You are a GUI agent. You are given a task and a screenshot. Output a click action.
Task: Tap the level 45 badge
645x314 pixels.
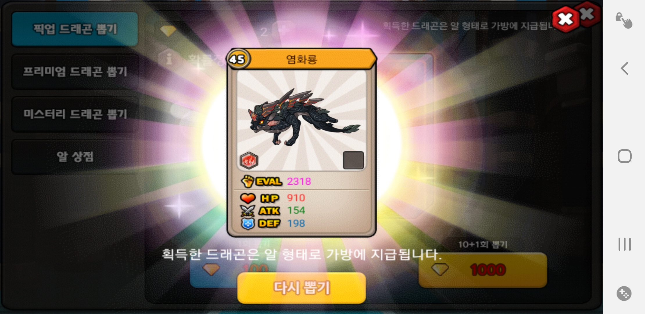[238, 59]
